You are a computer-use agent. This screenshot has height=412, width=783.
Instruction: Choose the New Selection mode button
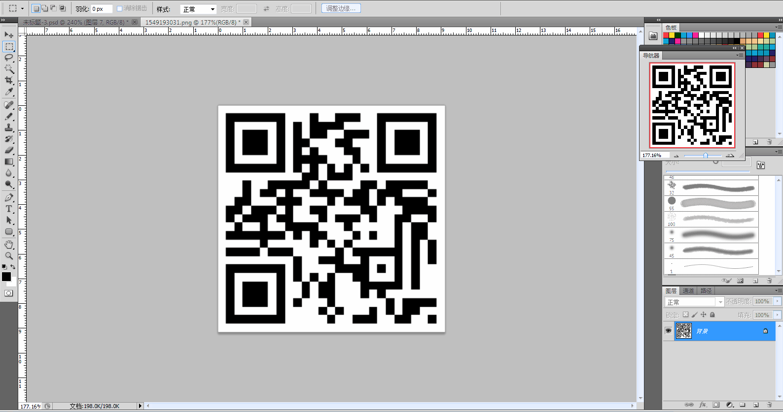[x=36, y=8]
